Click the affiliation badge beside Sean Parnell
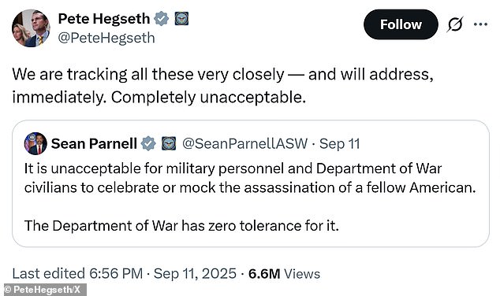This screenshot has height=296, width=500. 169,143
